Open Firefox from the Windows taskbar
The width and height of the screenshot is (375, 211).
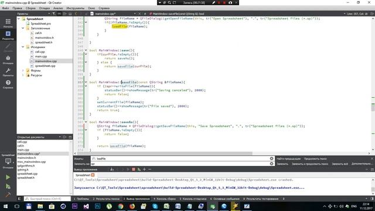click(132, 206)
